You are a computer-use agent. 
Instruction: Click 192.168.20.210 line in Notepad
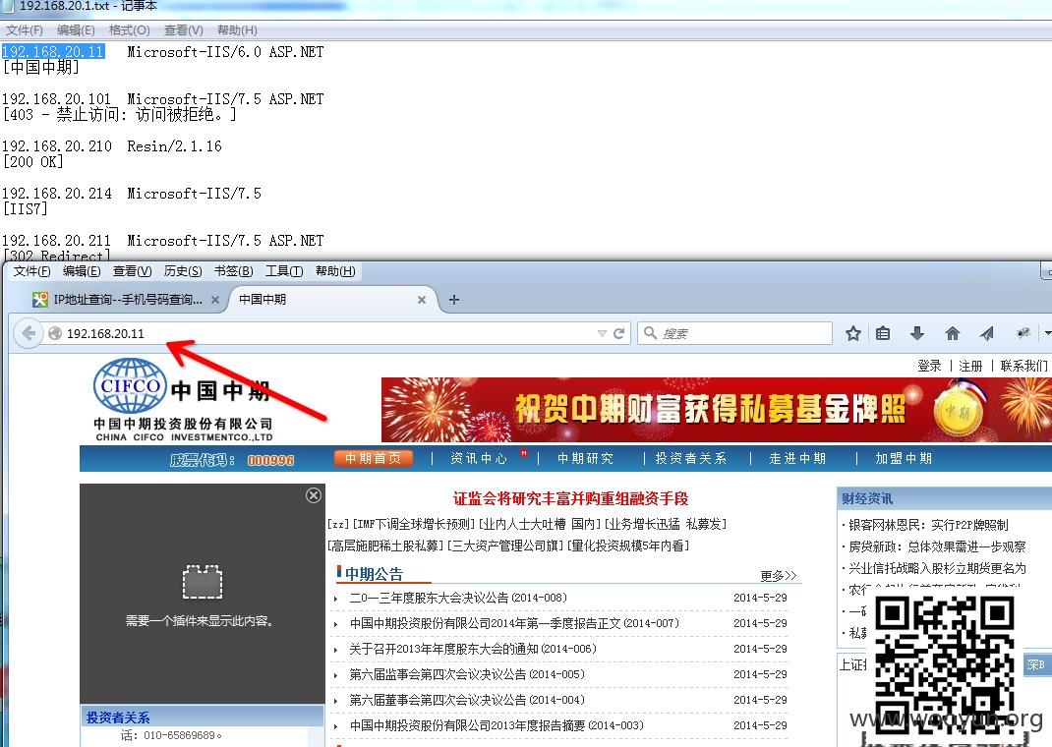[111, 146]
